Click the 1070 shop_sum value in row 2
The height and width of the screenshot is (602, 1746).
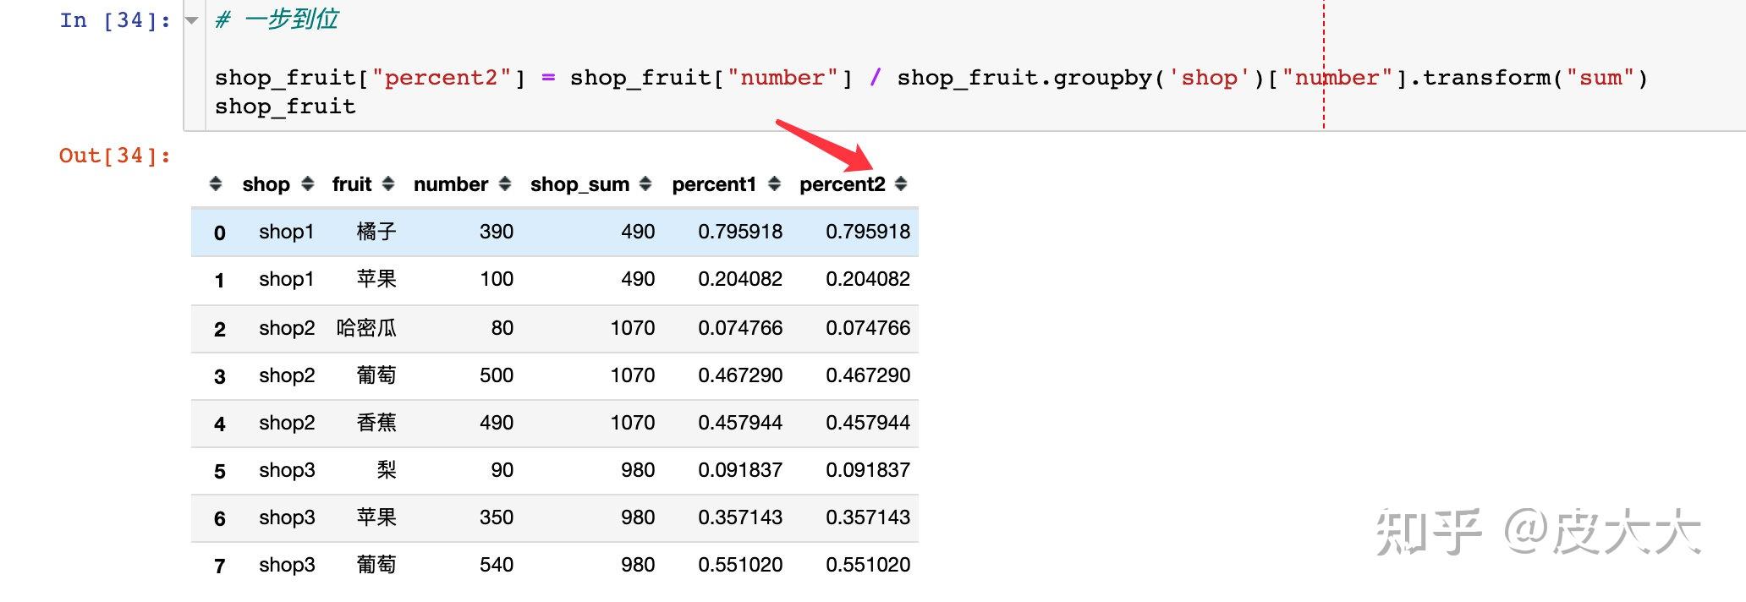tap(633, 328)
